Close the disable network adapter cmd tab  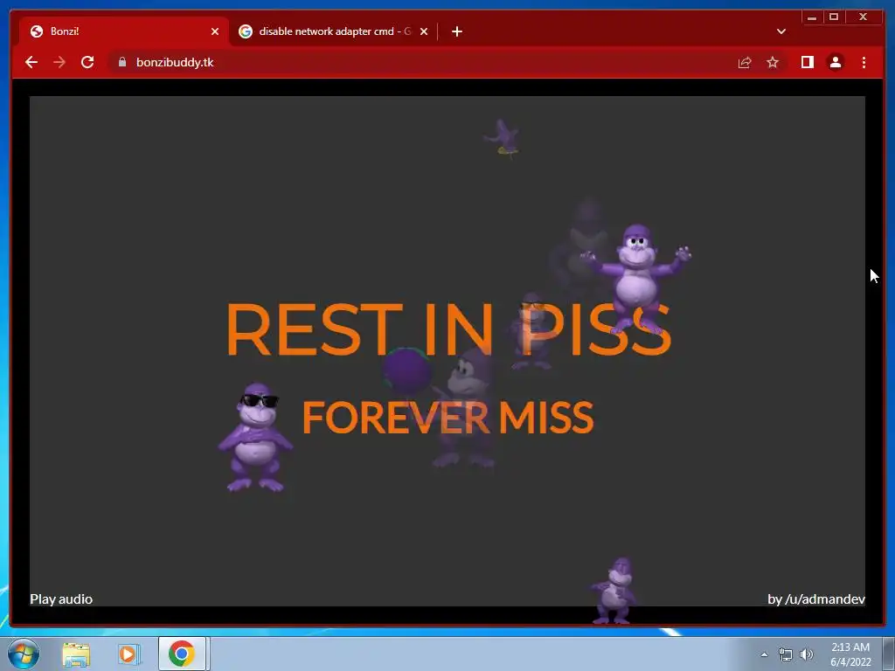pos(424,31)
